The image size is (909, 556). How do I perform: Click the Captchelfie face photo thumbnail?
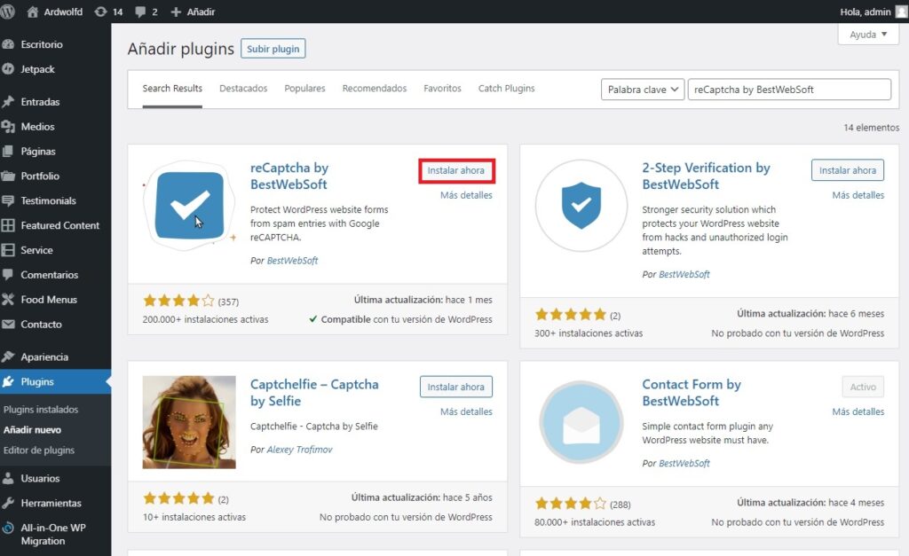click(x=189, y=422)
